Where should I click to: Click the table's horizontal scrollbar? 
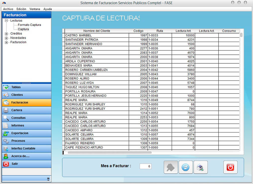(x=109, y=153)
